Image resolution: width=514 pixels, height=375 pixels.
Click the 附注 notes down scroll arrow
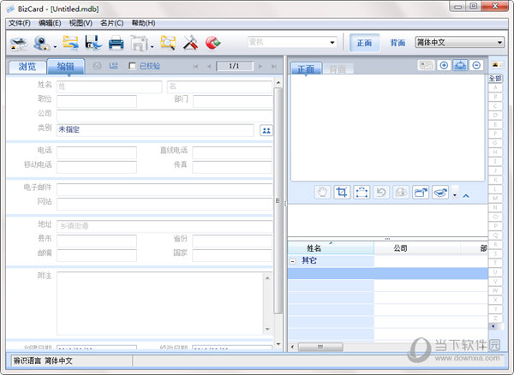[x=267, y=329]
